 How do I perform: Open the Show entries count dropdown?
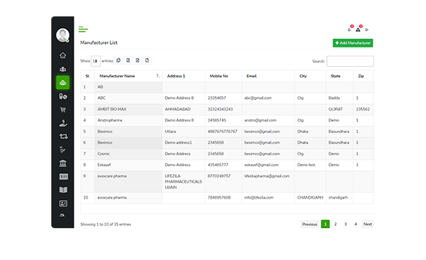pyautogui.click(x=95, y=61)
